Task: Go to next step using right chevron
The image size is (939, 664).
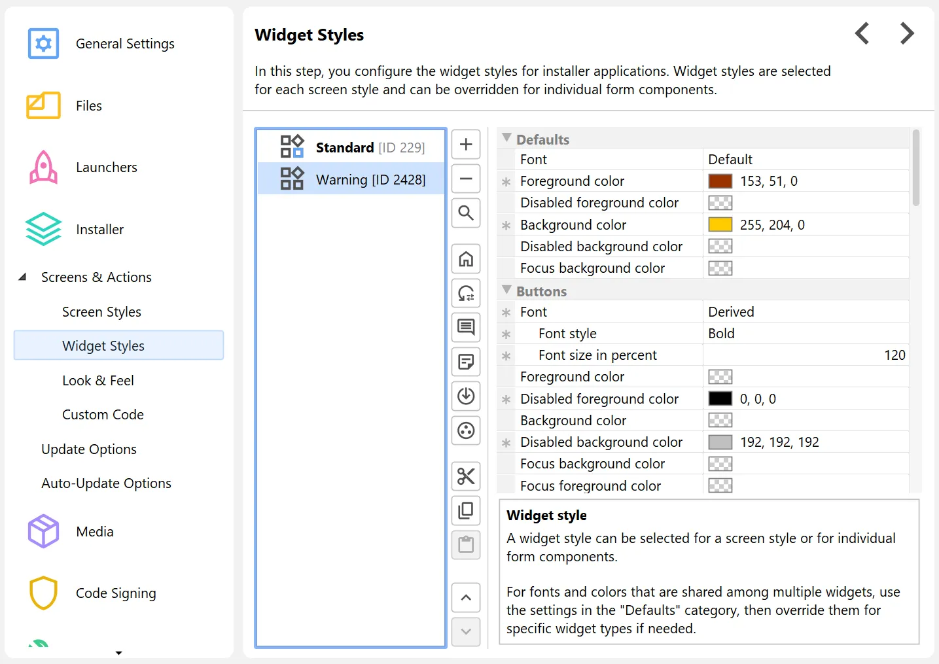Action: point(906,33)
